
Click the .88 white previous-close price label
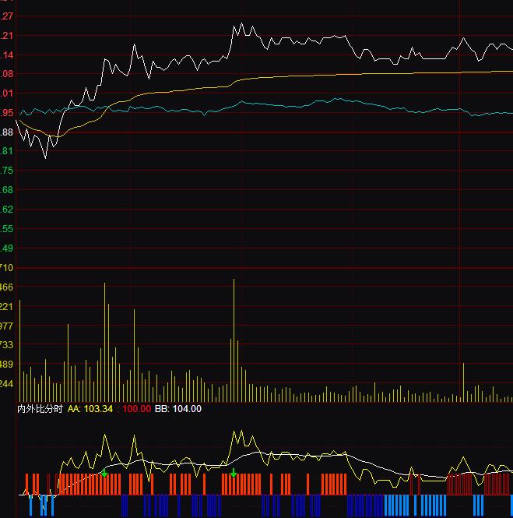7,132
